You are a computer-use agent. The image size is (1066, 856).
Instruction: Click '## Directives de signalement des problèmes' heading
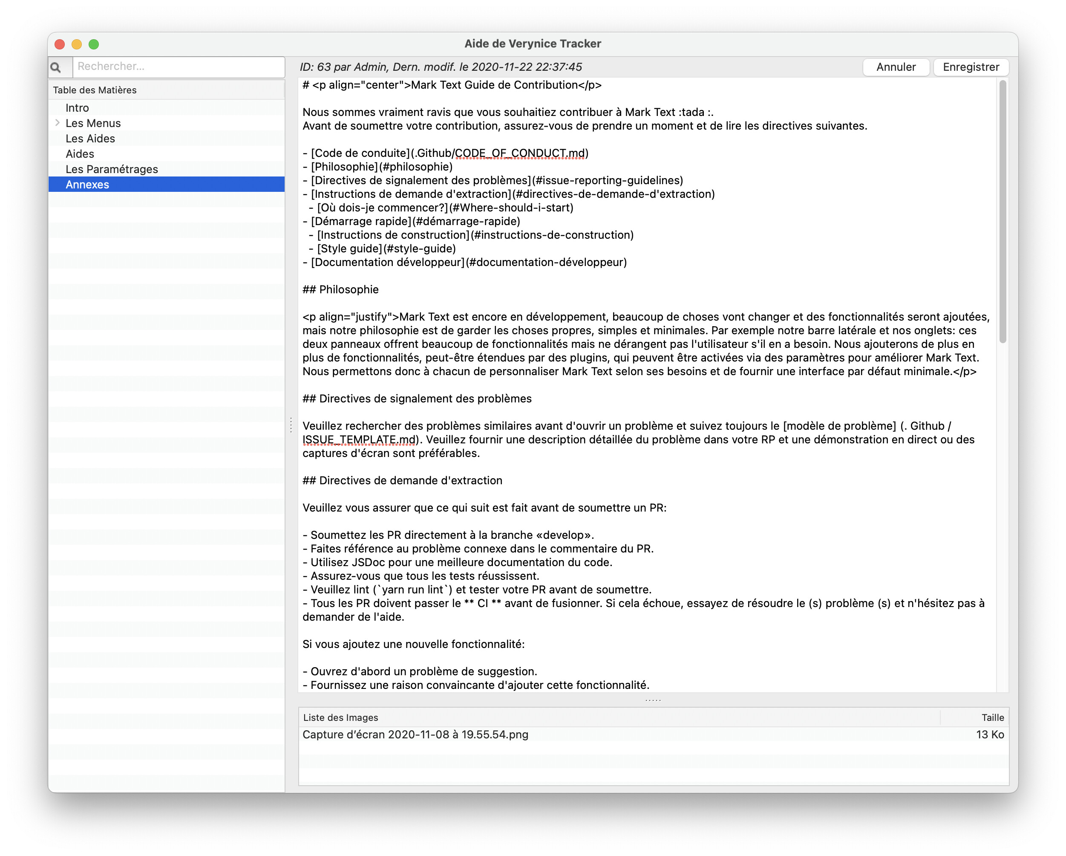point(417,399)
